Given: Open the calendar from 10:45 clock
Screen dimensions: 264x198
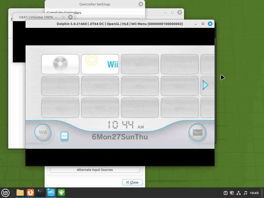Looking at the screenshot, I should point(254,193).
